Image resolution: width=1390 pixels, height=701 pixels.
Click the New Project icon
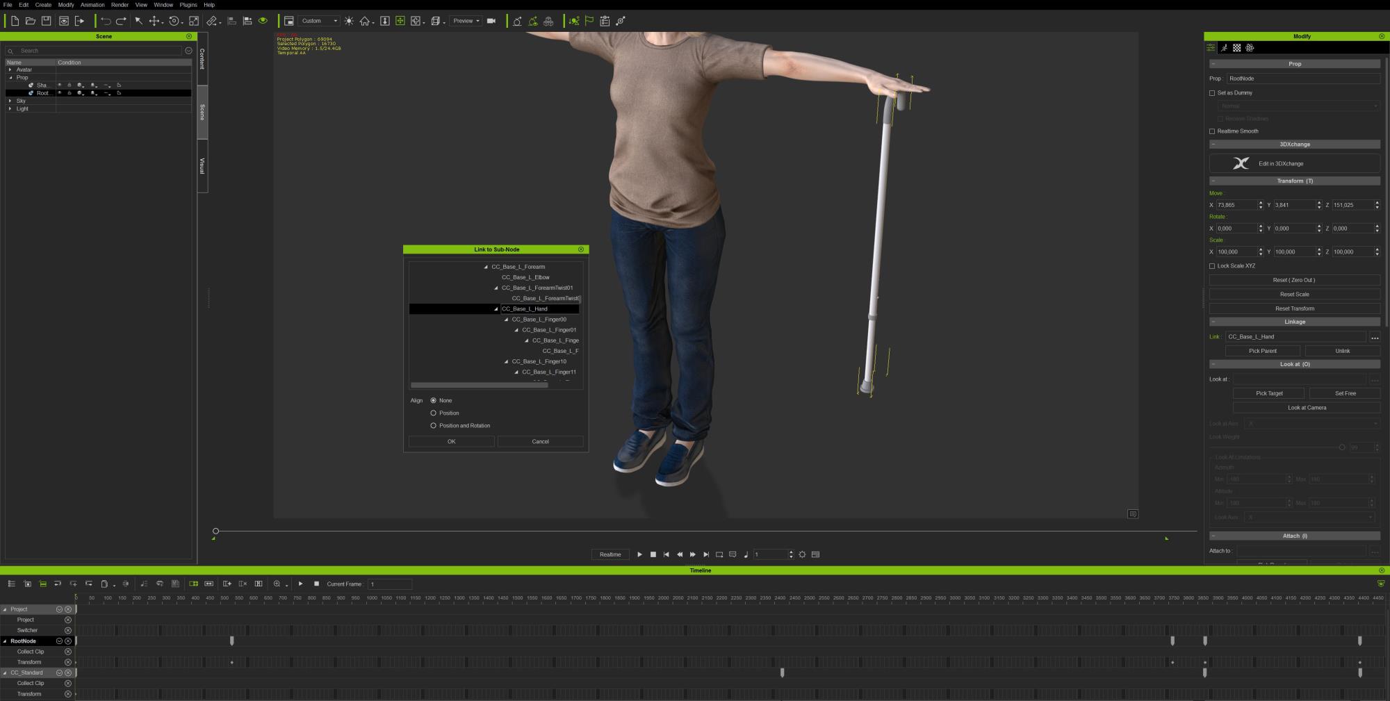point(15,21)
